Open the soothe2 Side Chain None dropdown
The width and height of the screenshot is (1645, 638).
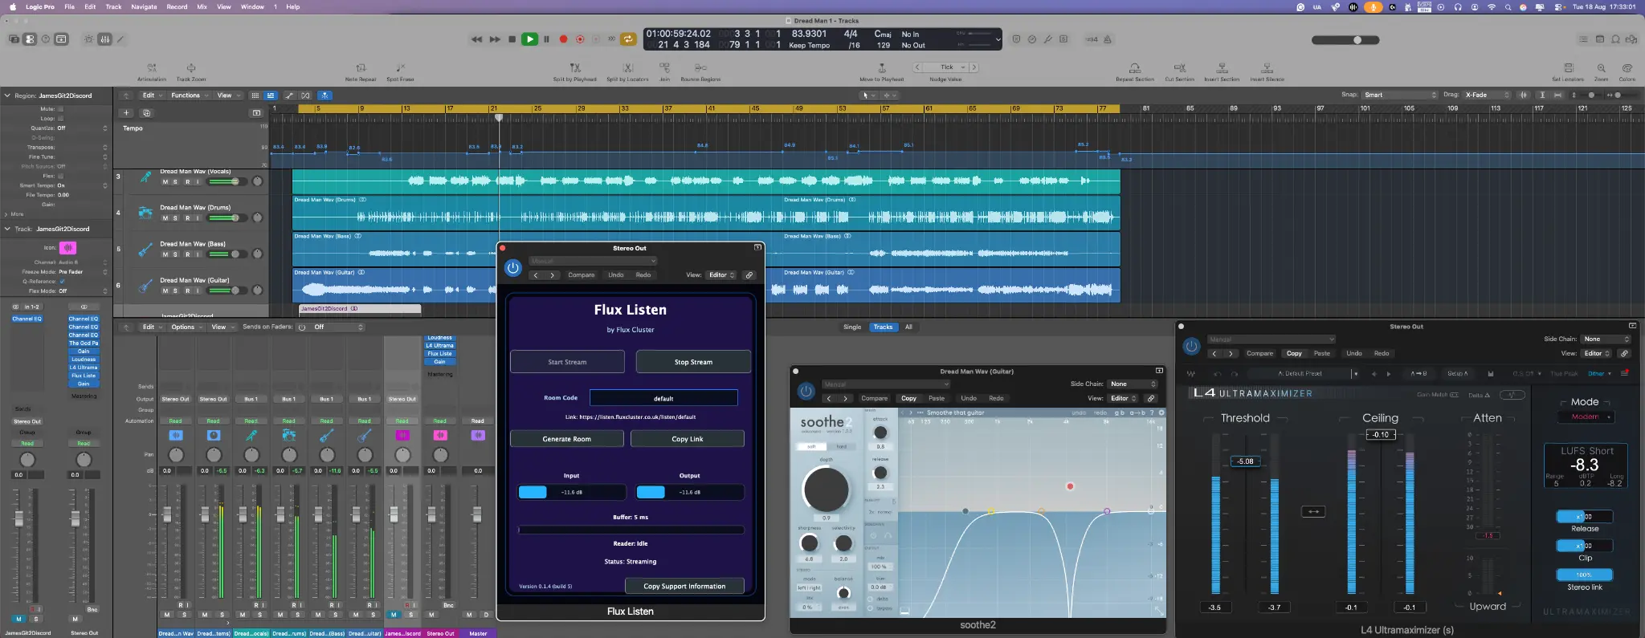click(1133, 384)
